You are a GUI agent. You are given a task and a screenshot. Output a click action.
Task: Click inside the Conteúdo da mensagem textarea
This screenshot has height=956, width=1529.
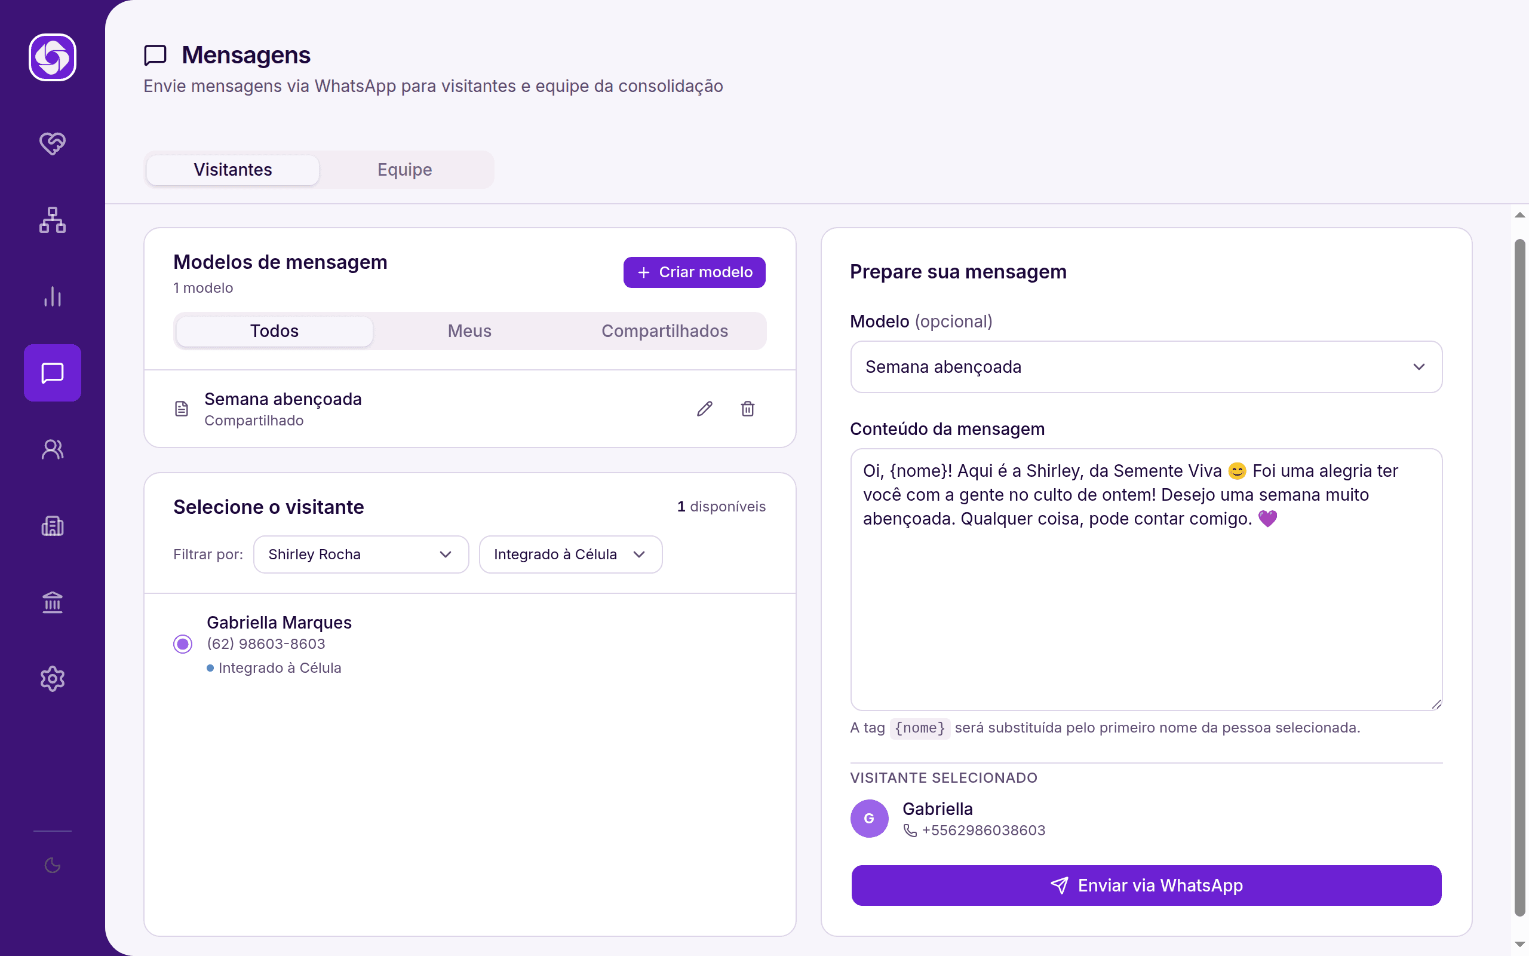1146,580
